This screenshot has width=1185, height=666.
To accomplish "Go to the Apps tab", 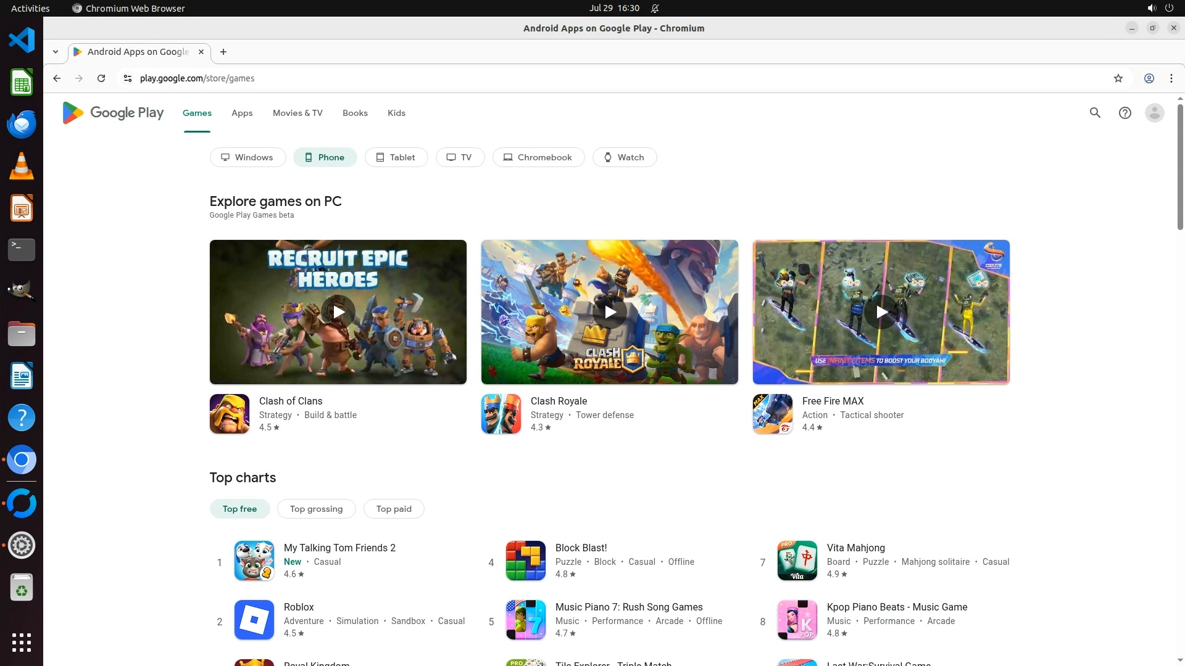I will [x=242, y=113].
